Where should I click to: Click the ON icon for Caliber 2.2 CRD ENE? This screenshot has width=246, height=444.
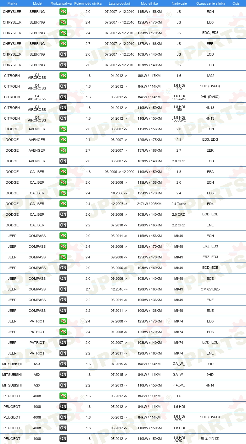tap(63, 225)
